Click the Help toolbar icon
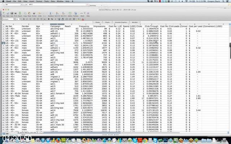Screen dimensions: 231x144 (x=88, y=14)
